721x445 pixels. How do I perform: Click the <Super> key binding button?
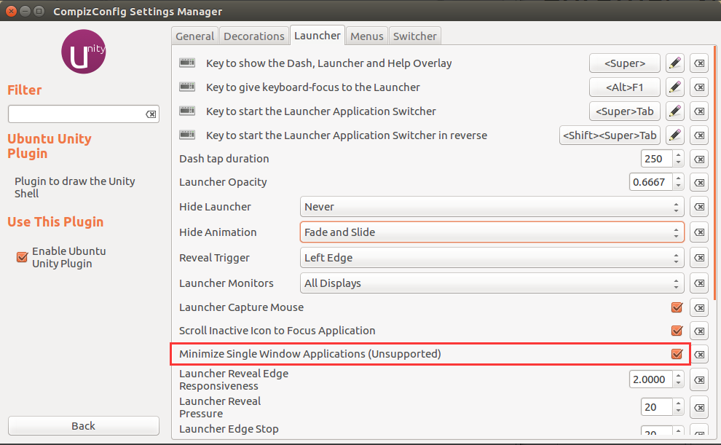tap(624, 63)
